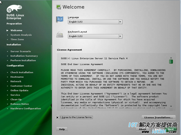
Task: Click the Abort button
Action: pyautogui.click(x=142, y=129)
